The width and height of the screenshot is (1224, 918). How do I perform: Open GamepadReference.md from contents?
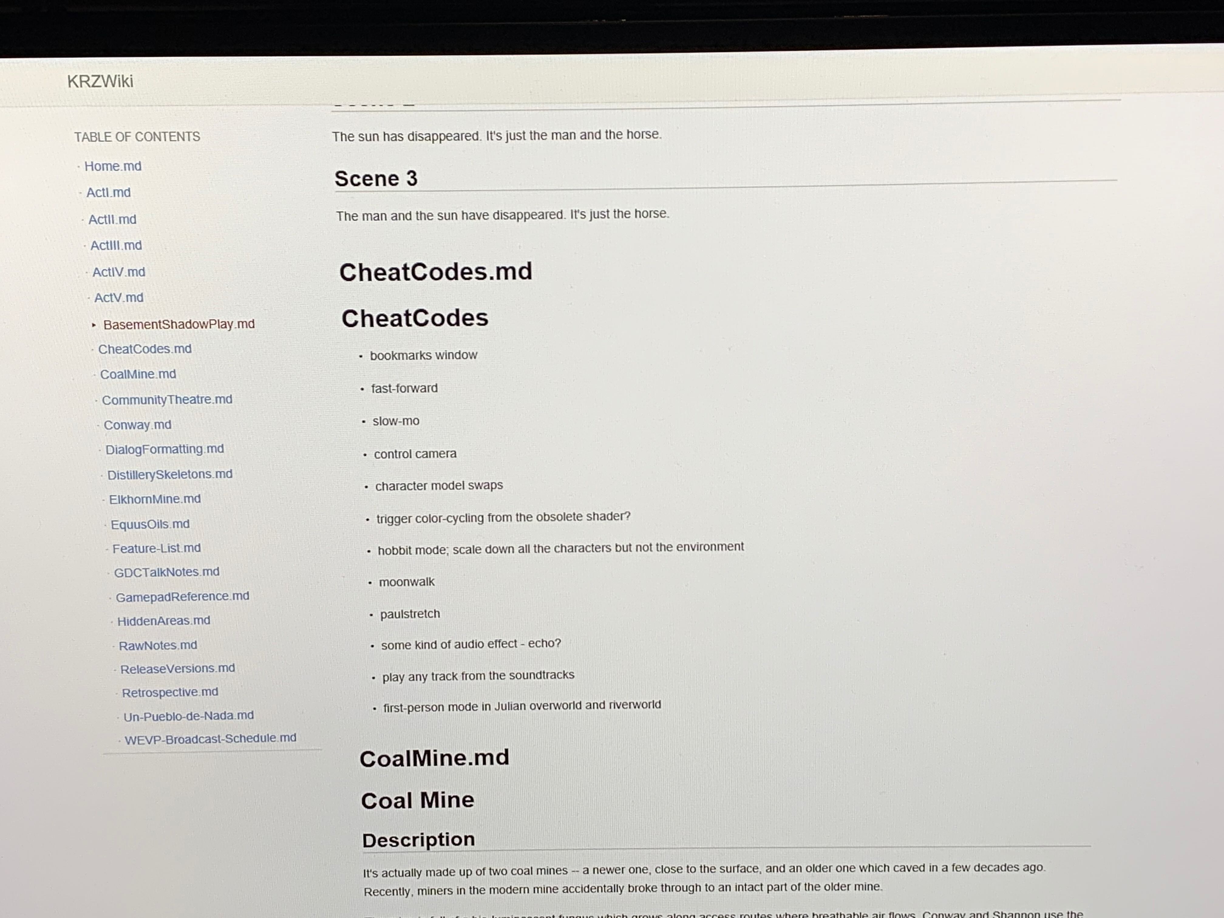click(183, 597)
